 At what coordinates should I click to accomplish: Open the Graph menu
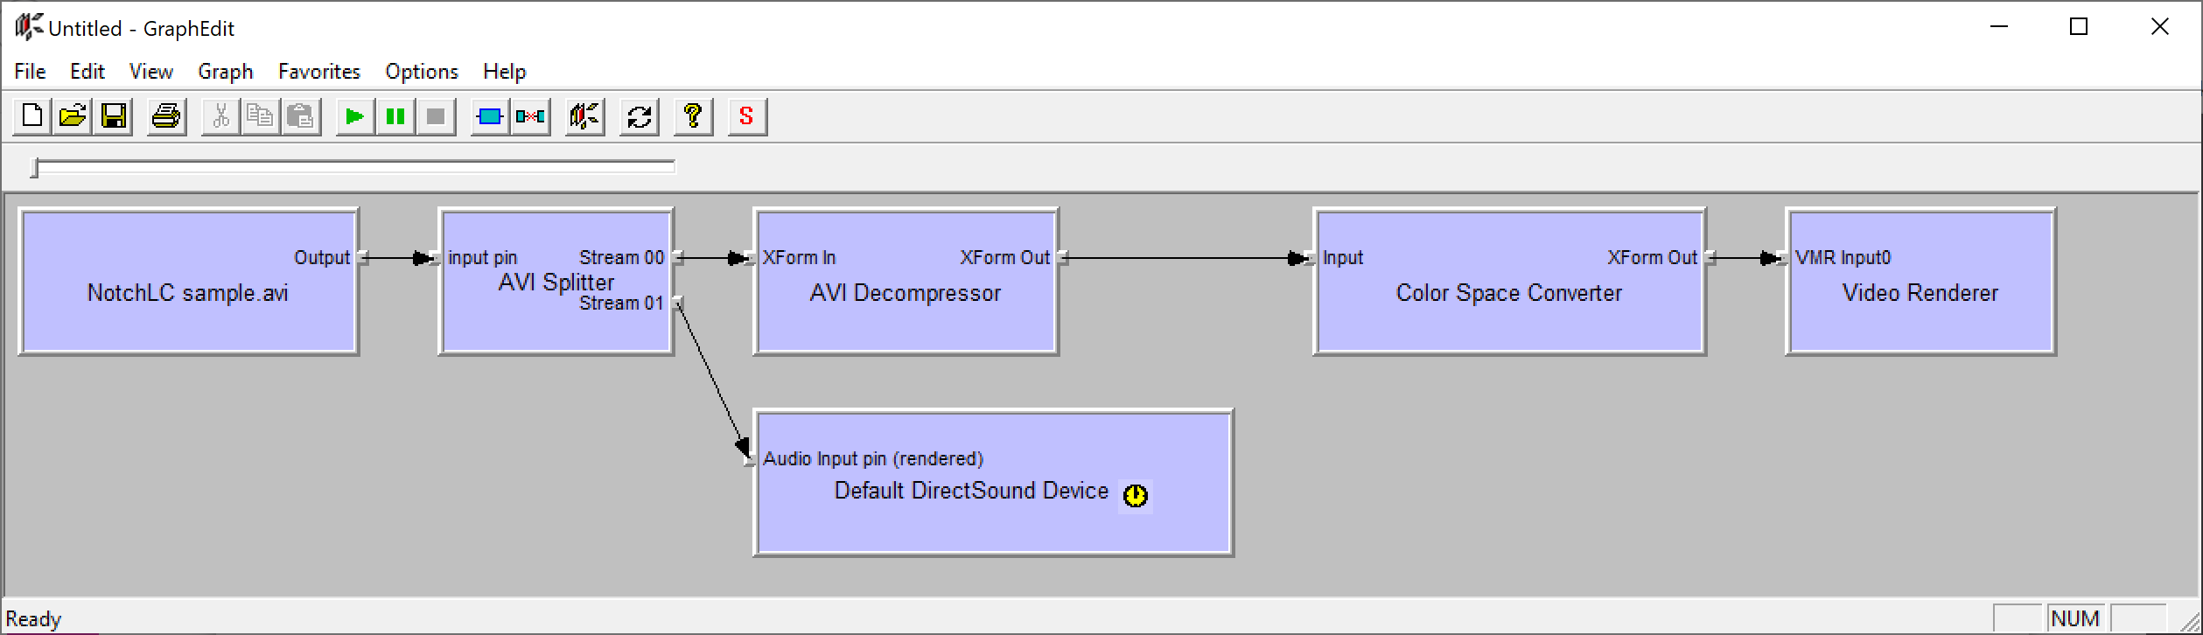[225, 72]
